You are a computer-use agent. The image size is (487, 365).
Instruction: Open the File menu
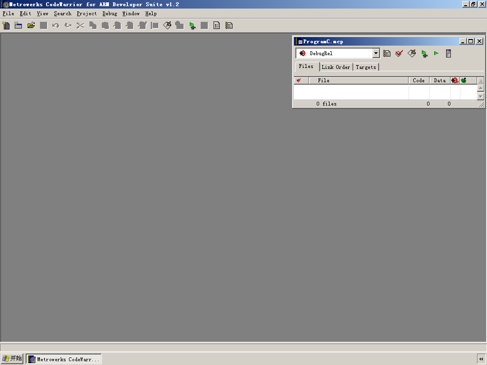(9, 14)
